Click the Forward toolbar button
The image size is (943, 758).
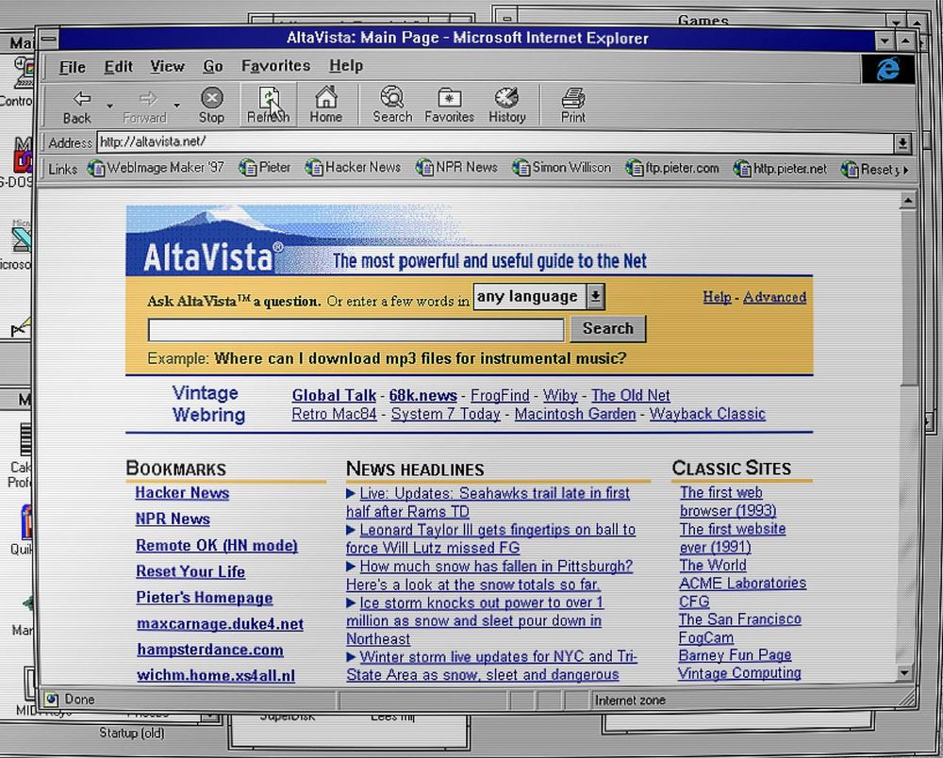point(145,107)
